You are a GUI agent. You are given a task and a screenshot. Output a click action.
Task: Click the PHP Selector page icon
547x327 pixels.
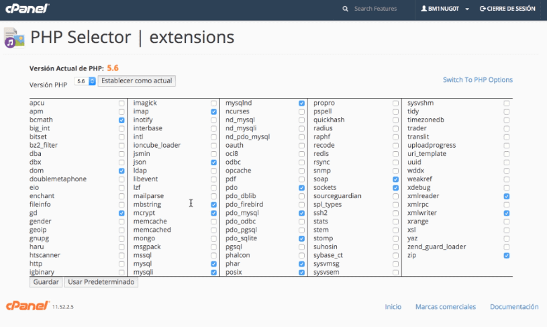point(14,38)
